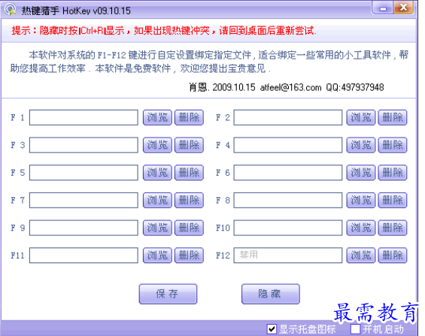
Task: Browse (浏览) a file for F10
Action: 361,228
